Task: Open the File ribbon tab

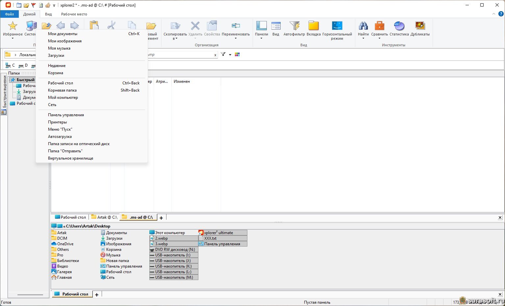Action: click(10, 14)
